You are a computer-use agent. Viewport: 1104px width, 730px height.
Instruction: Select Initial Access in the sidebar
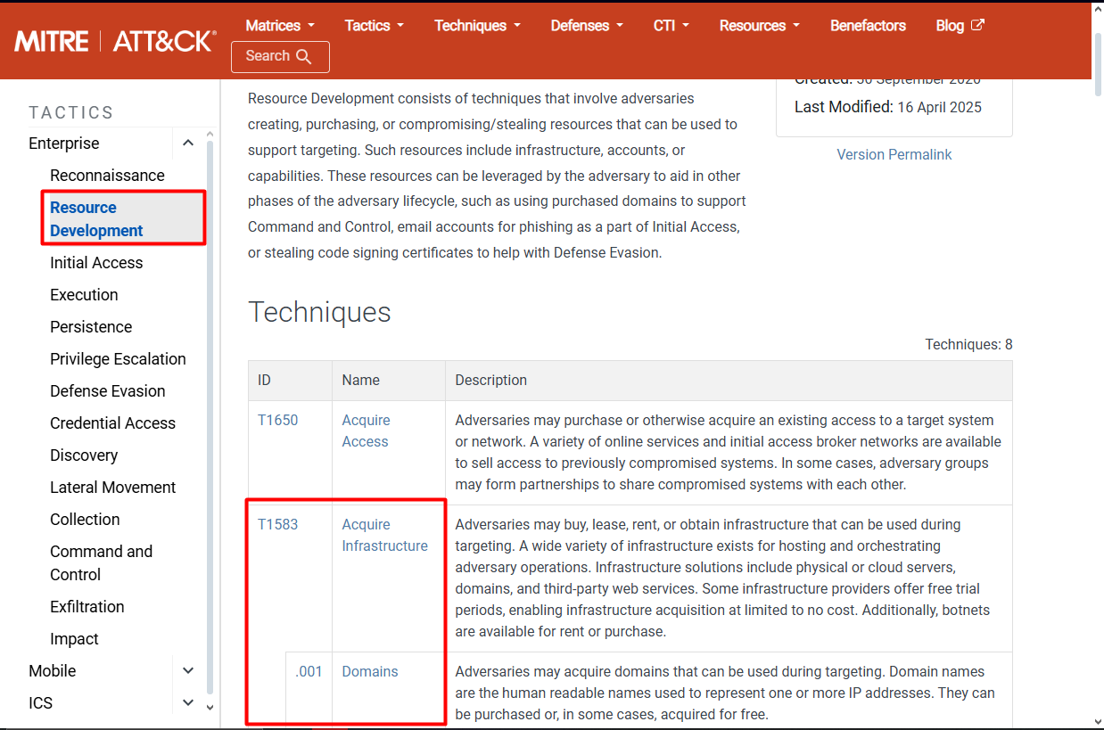pyautogui.click(x=96, y=263)
